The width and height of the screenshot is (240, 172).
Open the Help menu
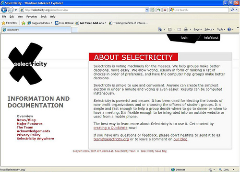pyautogui.click(x=53, y=17)
